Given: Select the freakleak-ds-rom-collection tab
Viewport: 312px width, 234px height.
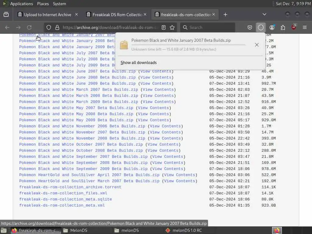Looking at the screenshot, I should (x=186, y=15).
